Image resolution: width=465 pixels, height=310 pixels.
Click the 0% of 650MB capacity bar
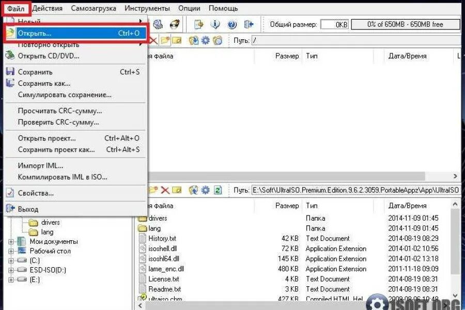[x=406, y=24]
